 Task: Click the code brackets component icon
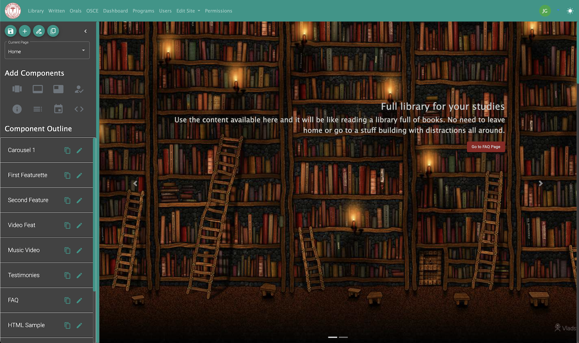coord(79,109)
